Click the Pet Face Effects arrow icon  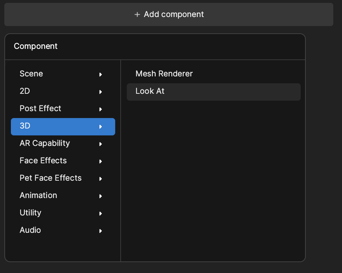[101, 179]
